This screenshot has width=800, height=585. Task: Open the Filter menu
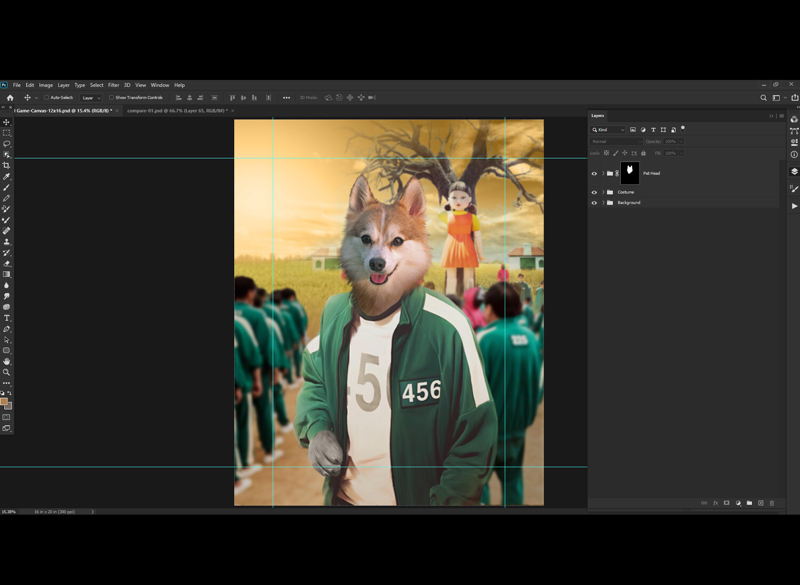[114, 85]
